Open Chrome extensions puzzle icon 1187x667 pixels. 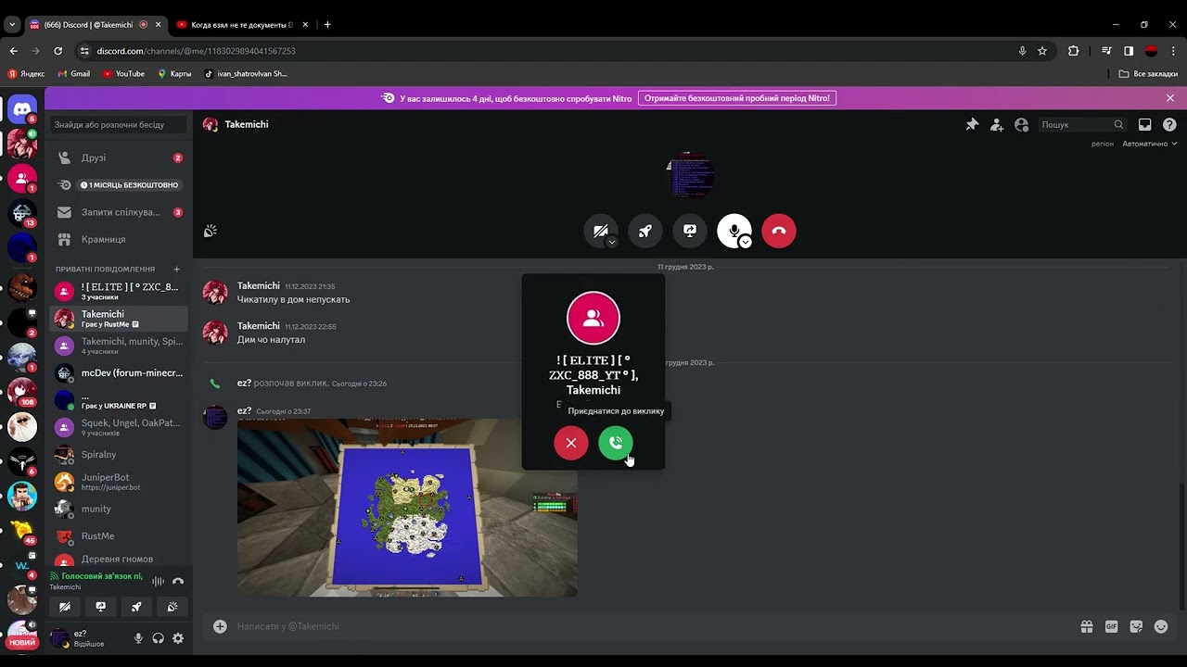[1074, 51]
